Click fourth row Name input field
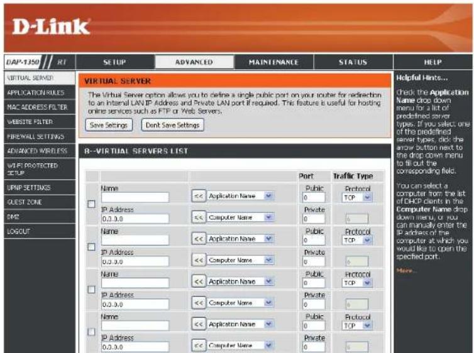474x353 pixels. pos(135,325)
